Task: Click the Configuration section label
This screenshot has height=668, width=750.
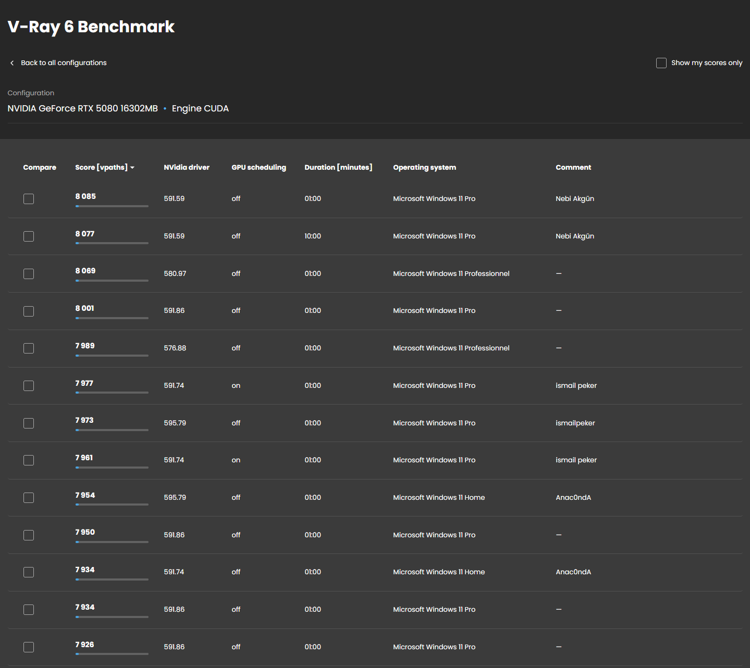Action: point(31,93)
